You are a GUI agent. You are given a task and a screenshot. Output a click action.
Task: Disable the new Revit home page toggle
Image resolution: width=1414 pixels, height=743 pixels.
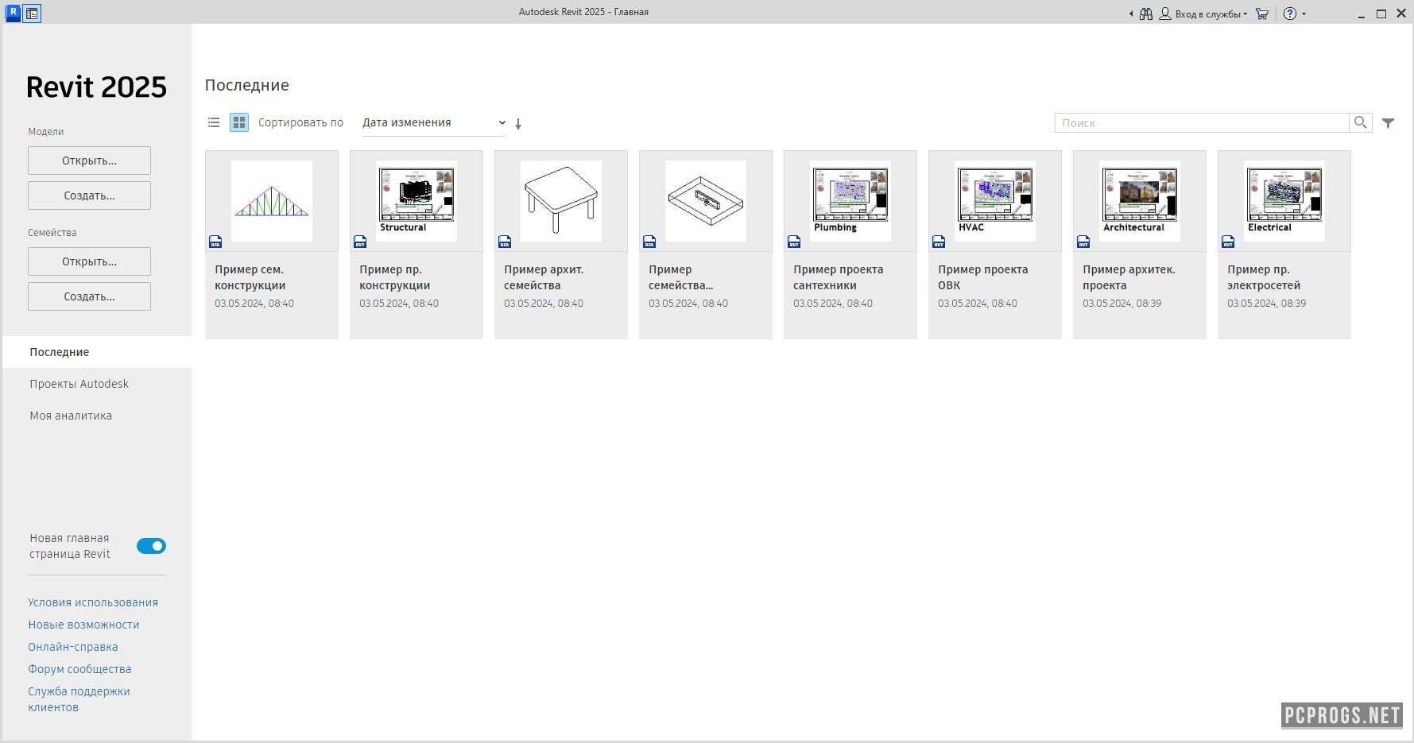(151, 546)
